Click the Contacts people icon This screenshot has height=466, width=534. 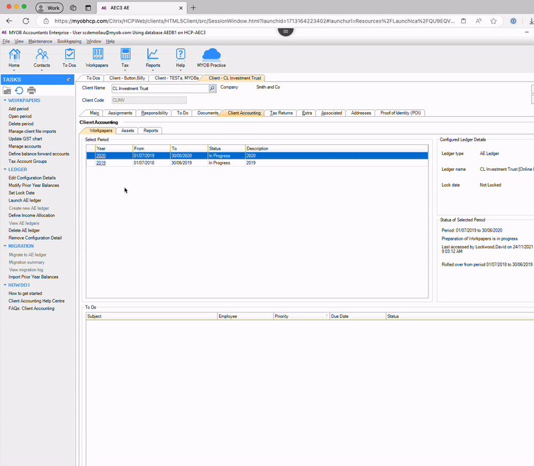(42, 55)
